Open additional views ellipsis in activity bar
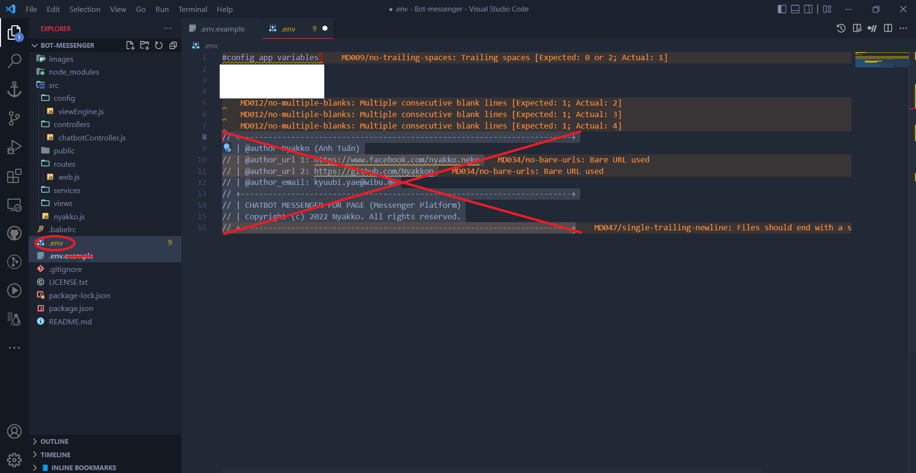Image resolution: width=916 pixels, height=473 pixels. 14,348
